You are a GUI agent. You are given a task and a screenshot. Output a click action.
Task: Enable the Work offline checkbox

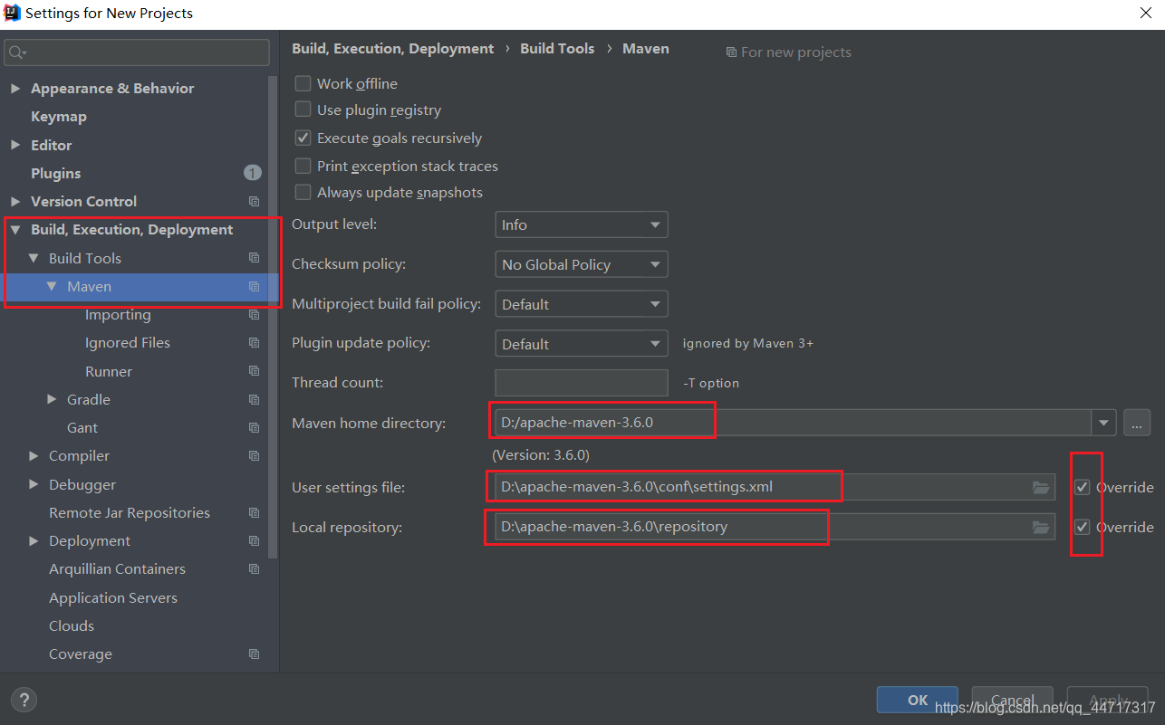coord(303,83)
